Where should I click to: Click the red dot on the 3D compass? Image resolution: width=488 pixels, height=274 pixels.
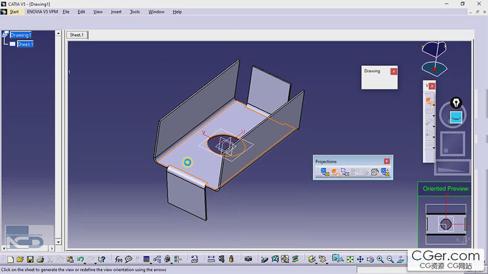click(x=434, y=69)
